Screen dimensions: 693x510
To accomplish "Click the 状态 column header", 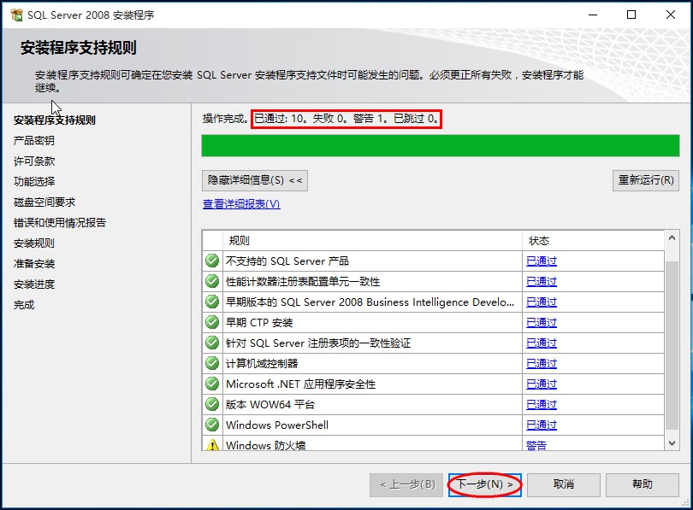I will (594, 240).
